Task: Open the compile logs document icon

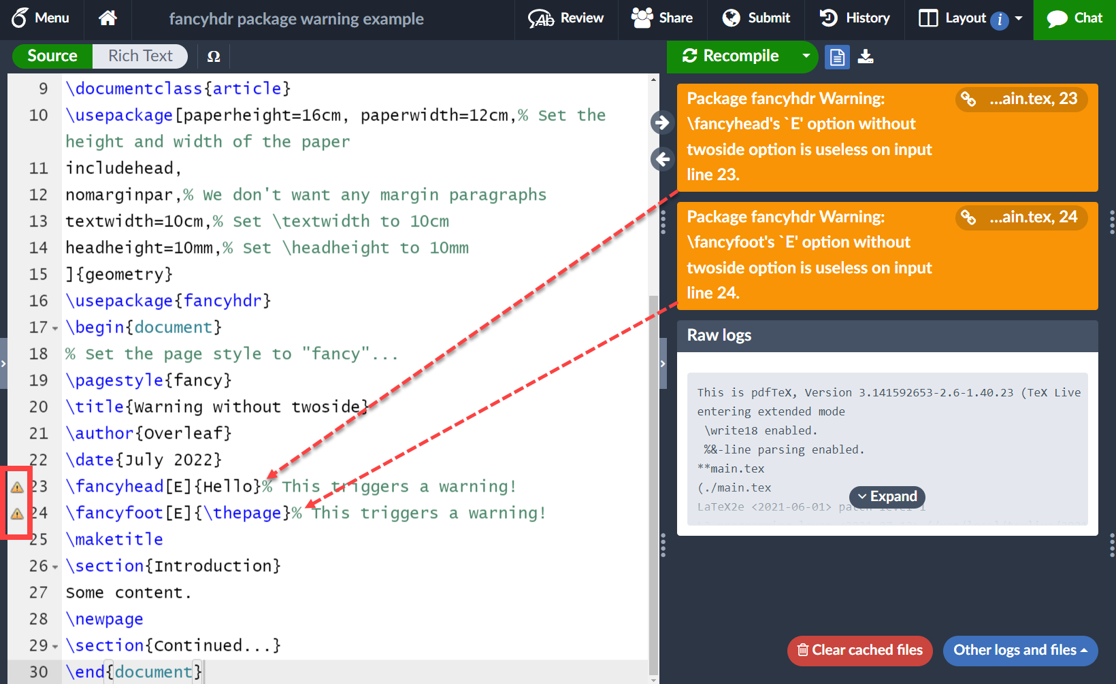Action: (x=837, y=57)
